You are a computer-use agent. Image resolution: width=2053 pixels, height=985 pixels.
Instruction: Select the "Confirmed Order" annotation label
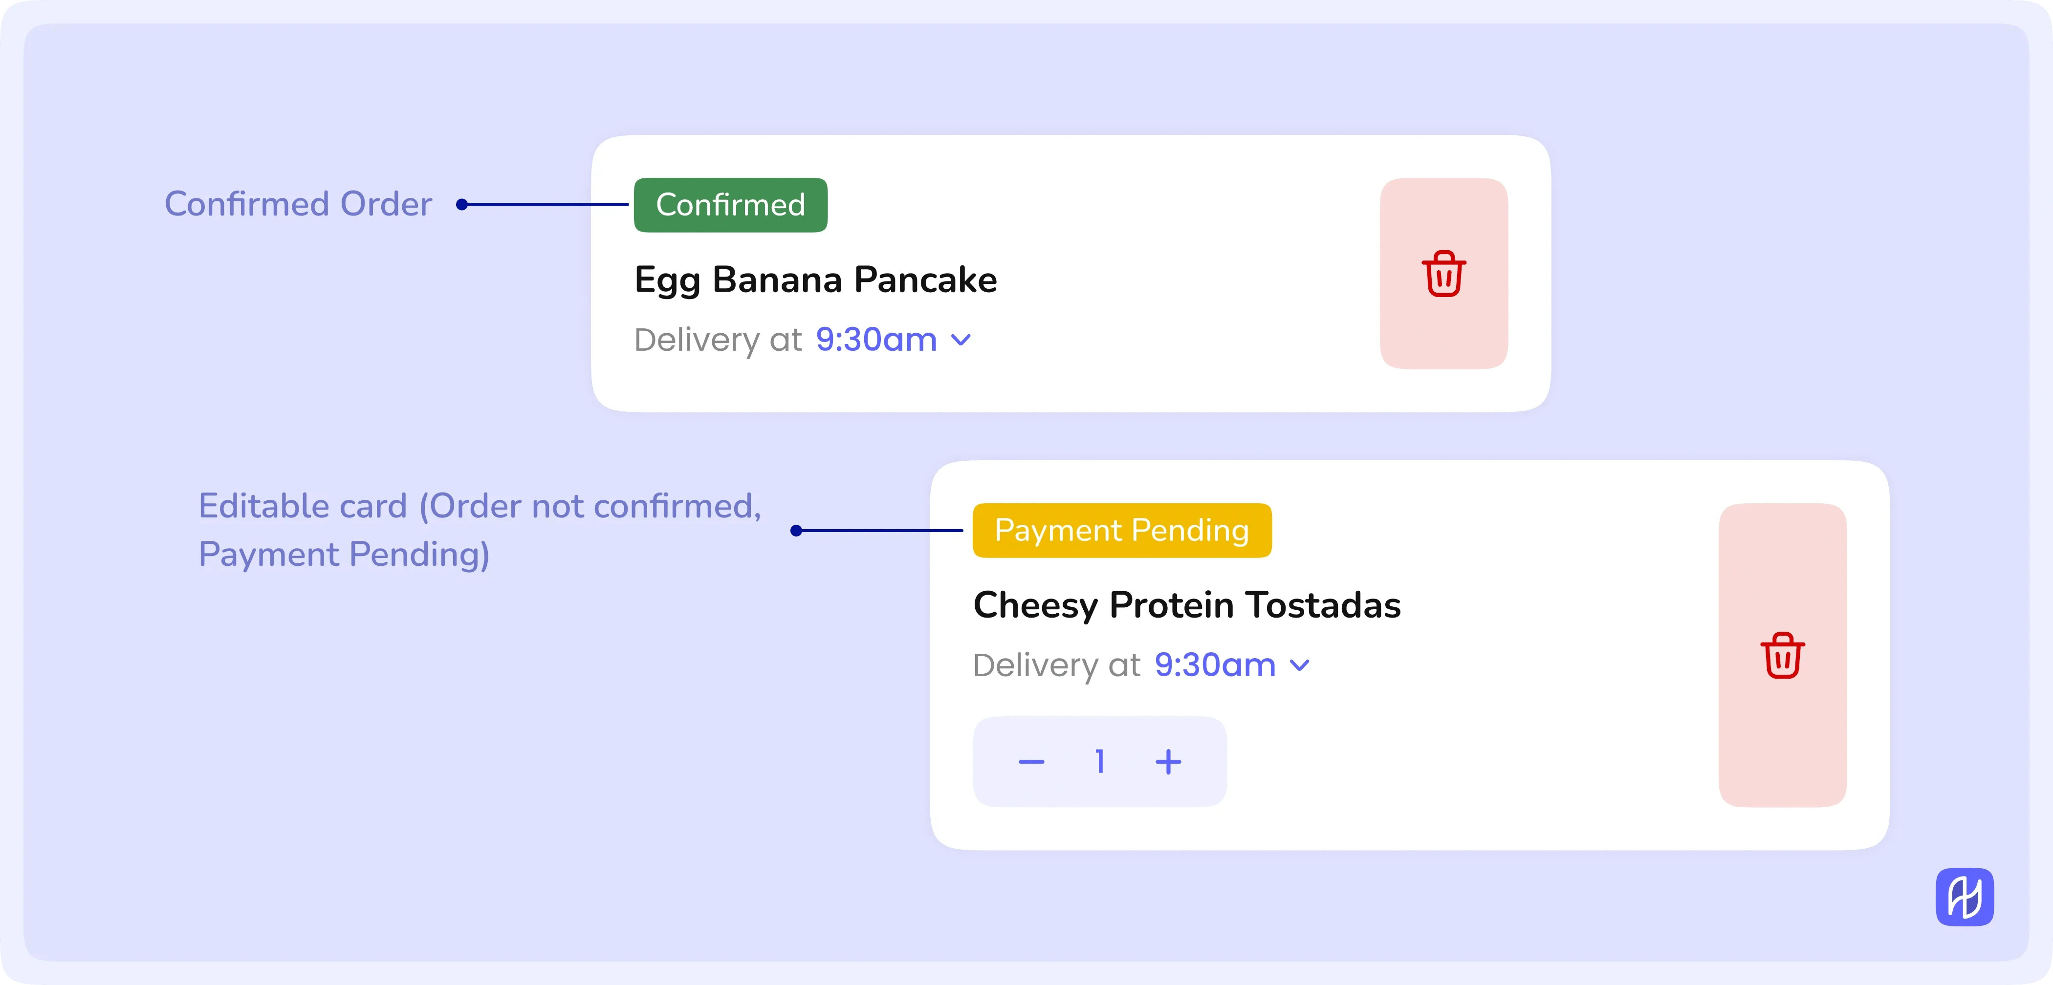(298, 204)
